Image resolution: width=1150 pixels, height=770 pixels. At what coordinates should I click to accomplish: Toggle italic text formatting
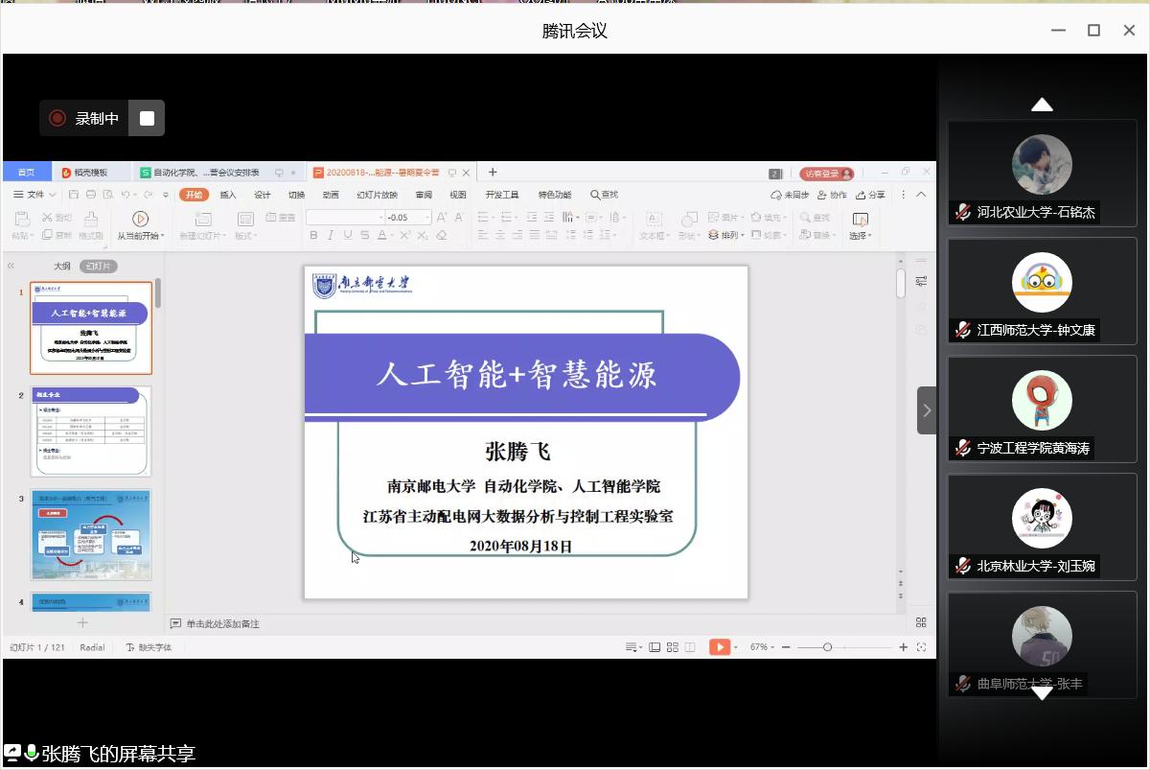[x=330, y=235]
